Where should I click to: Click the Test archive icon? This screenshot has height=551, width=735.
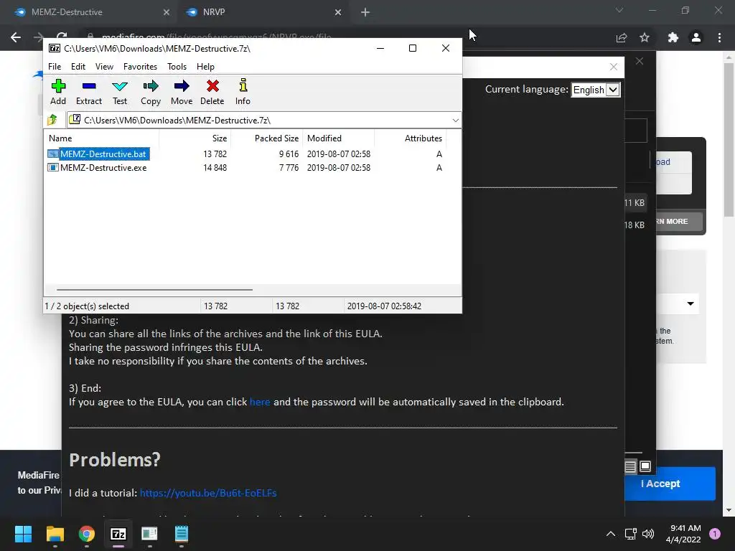click(120, 92)
